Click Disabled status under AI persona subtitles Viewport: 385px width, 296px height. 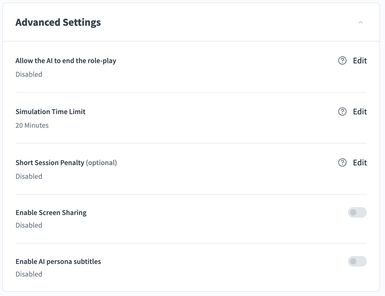(x=29, y=274)
